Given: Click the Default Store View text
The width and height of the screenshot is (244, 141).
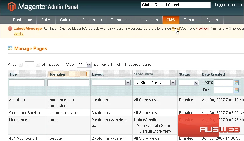Looking at the screenshot, I should point(155,131).
